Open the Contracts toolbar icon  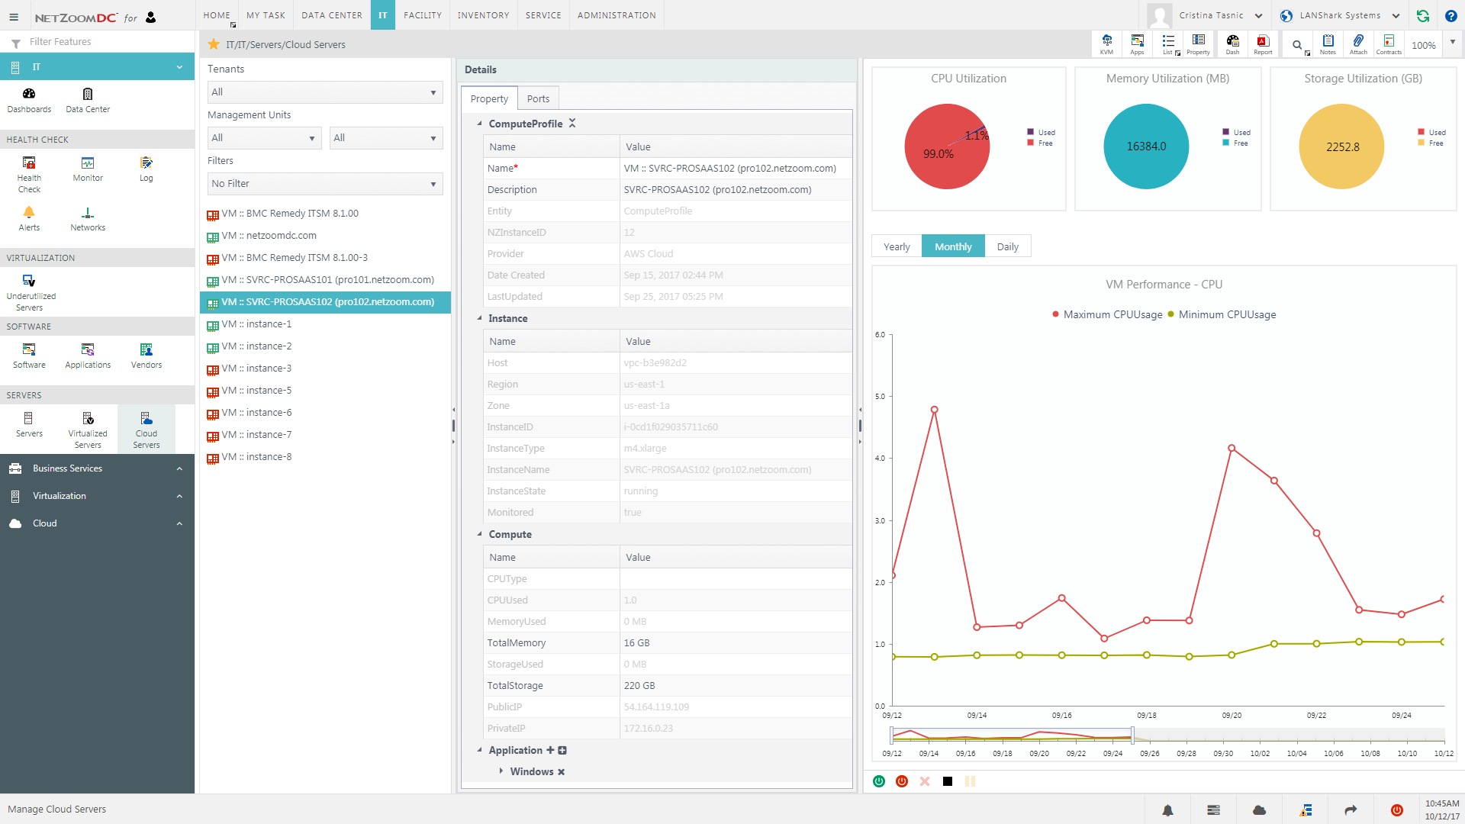(1389, 44)
